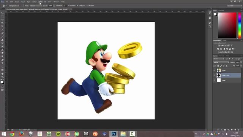243x137 pixels.
Task: Select the top layer thumbnail
Action: (219, 70)
